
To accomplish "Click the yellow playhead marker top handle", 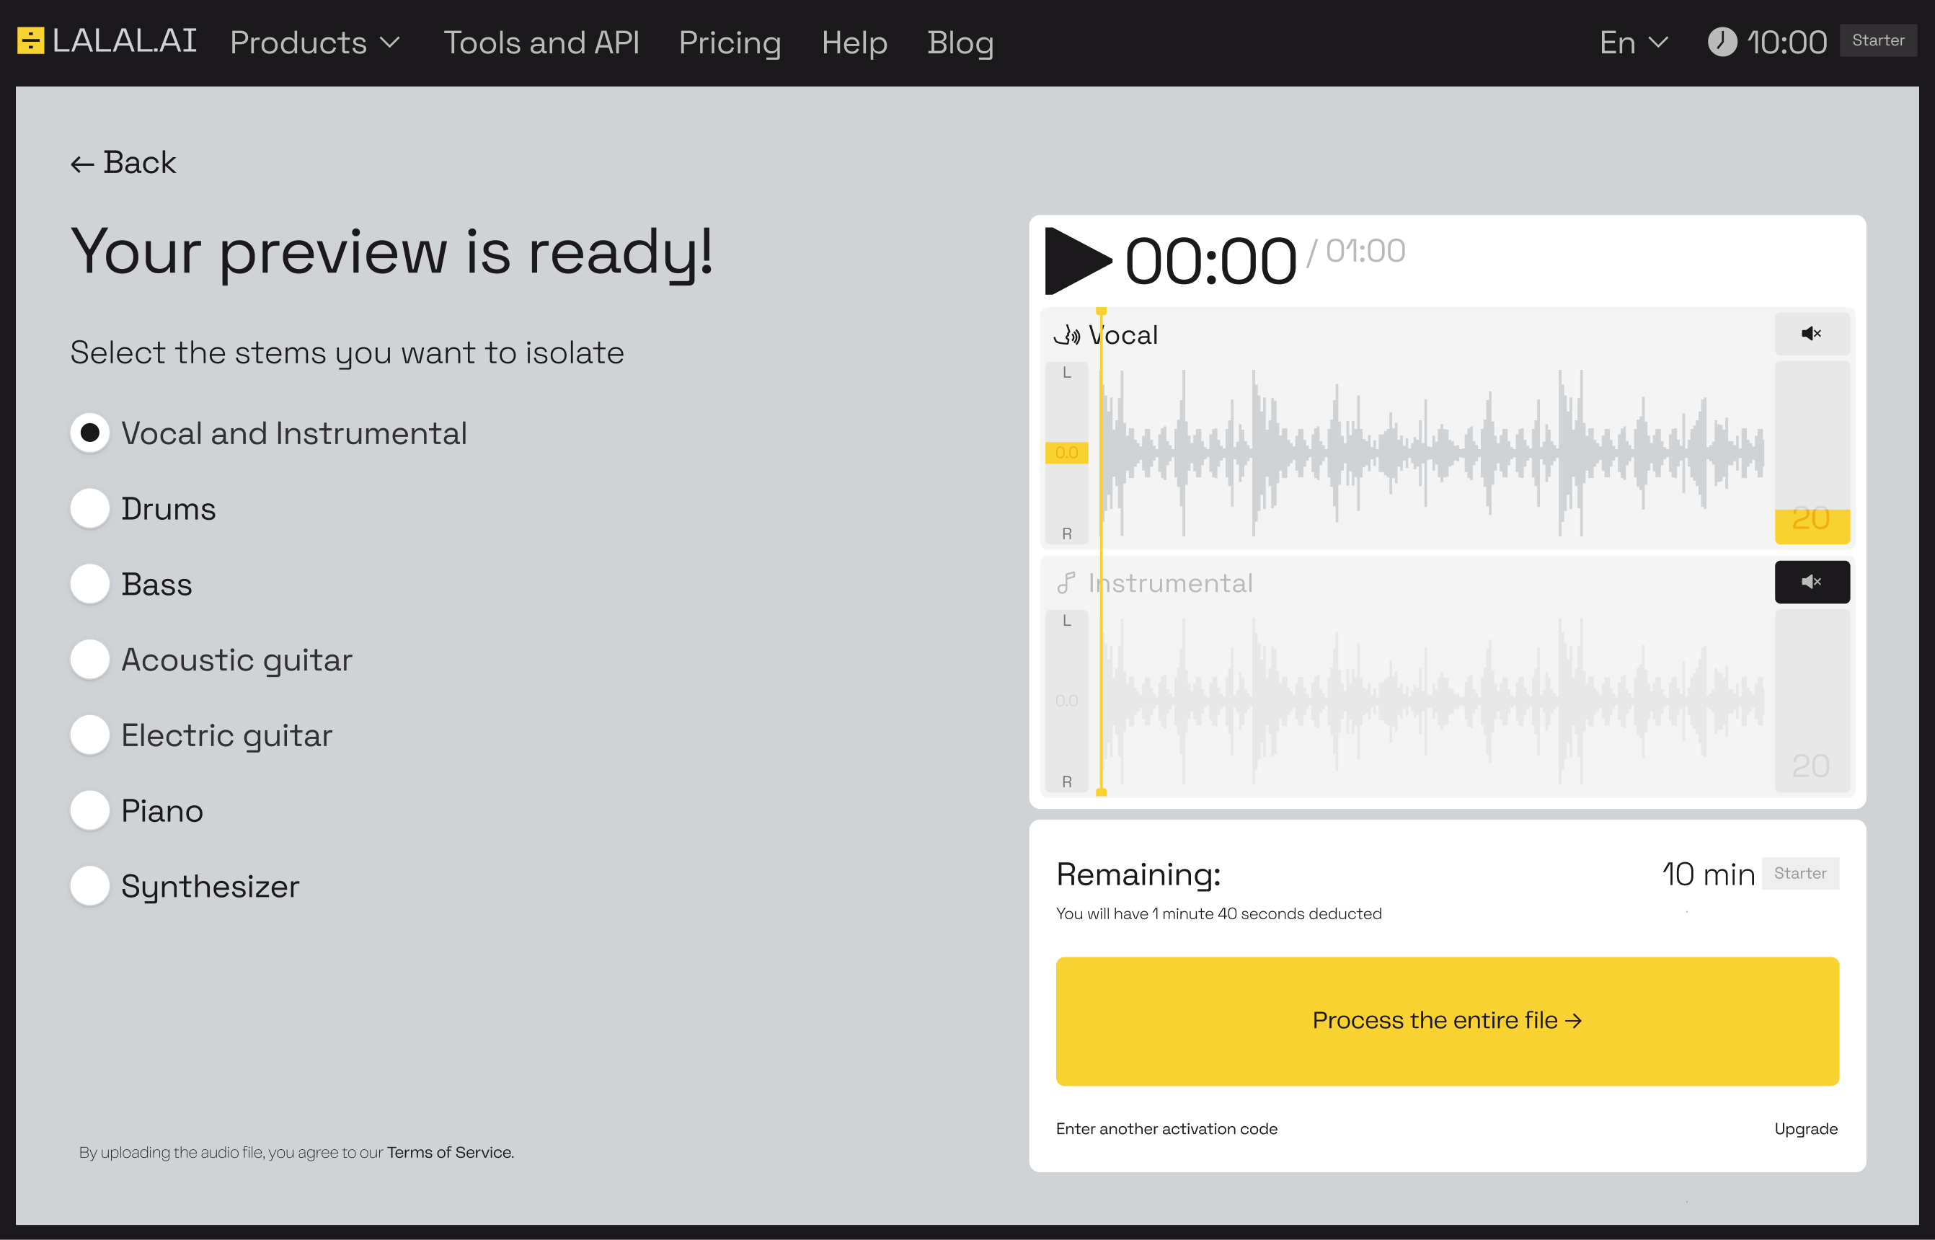I will tap(1101, 311).
